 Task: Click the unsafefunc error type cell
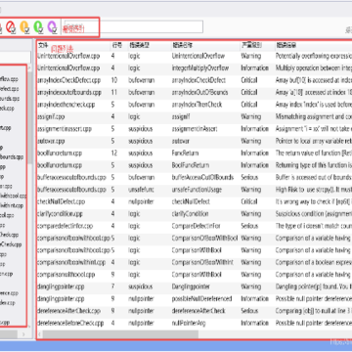(142, 190)
